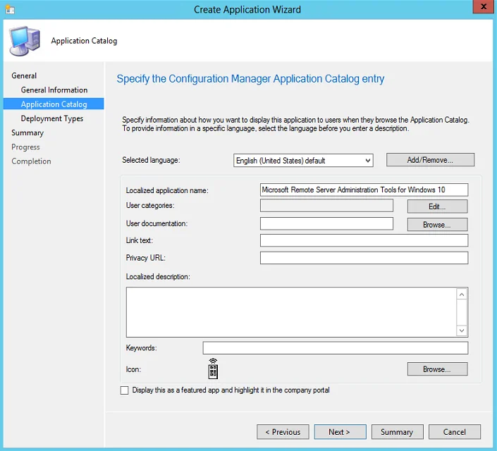Click the computer header icon beside Application Catalog

[25, 41]
